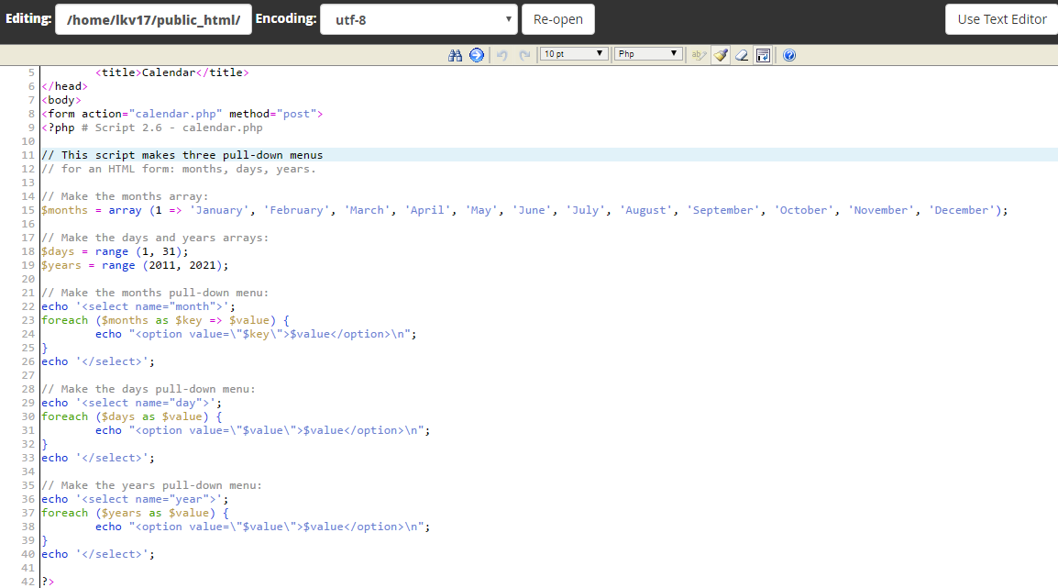Click the redo arrow icon
The image size is (1058, 588).
(x=525, y=55)
